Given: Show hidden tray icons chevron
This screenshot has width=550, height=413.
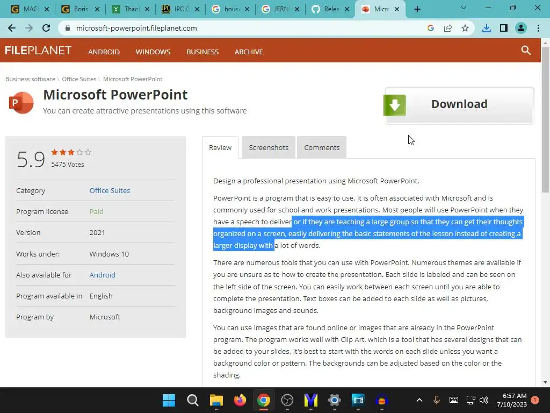Looking at the screenshot, I should [x=419, y=400].
